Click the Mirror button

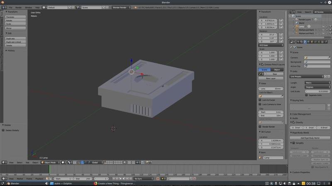pyautogui.click(x=15, y=28)
